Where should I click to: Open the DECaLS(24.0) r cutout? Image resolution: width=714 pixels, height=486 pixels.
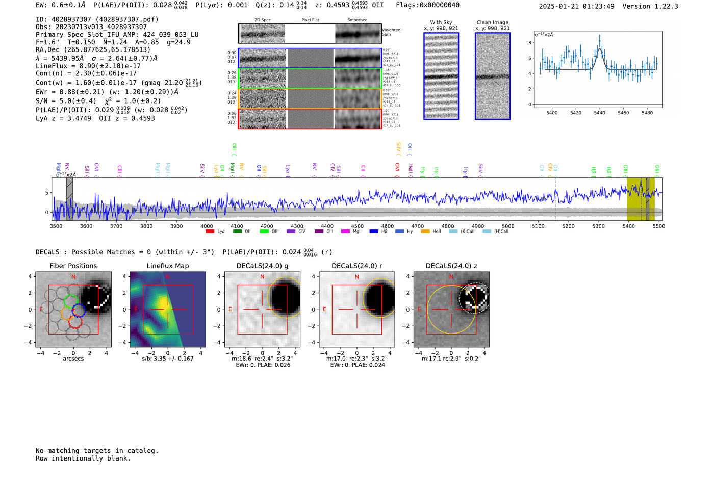coord(356,310)
